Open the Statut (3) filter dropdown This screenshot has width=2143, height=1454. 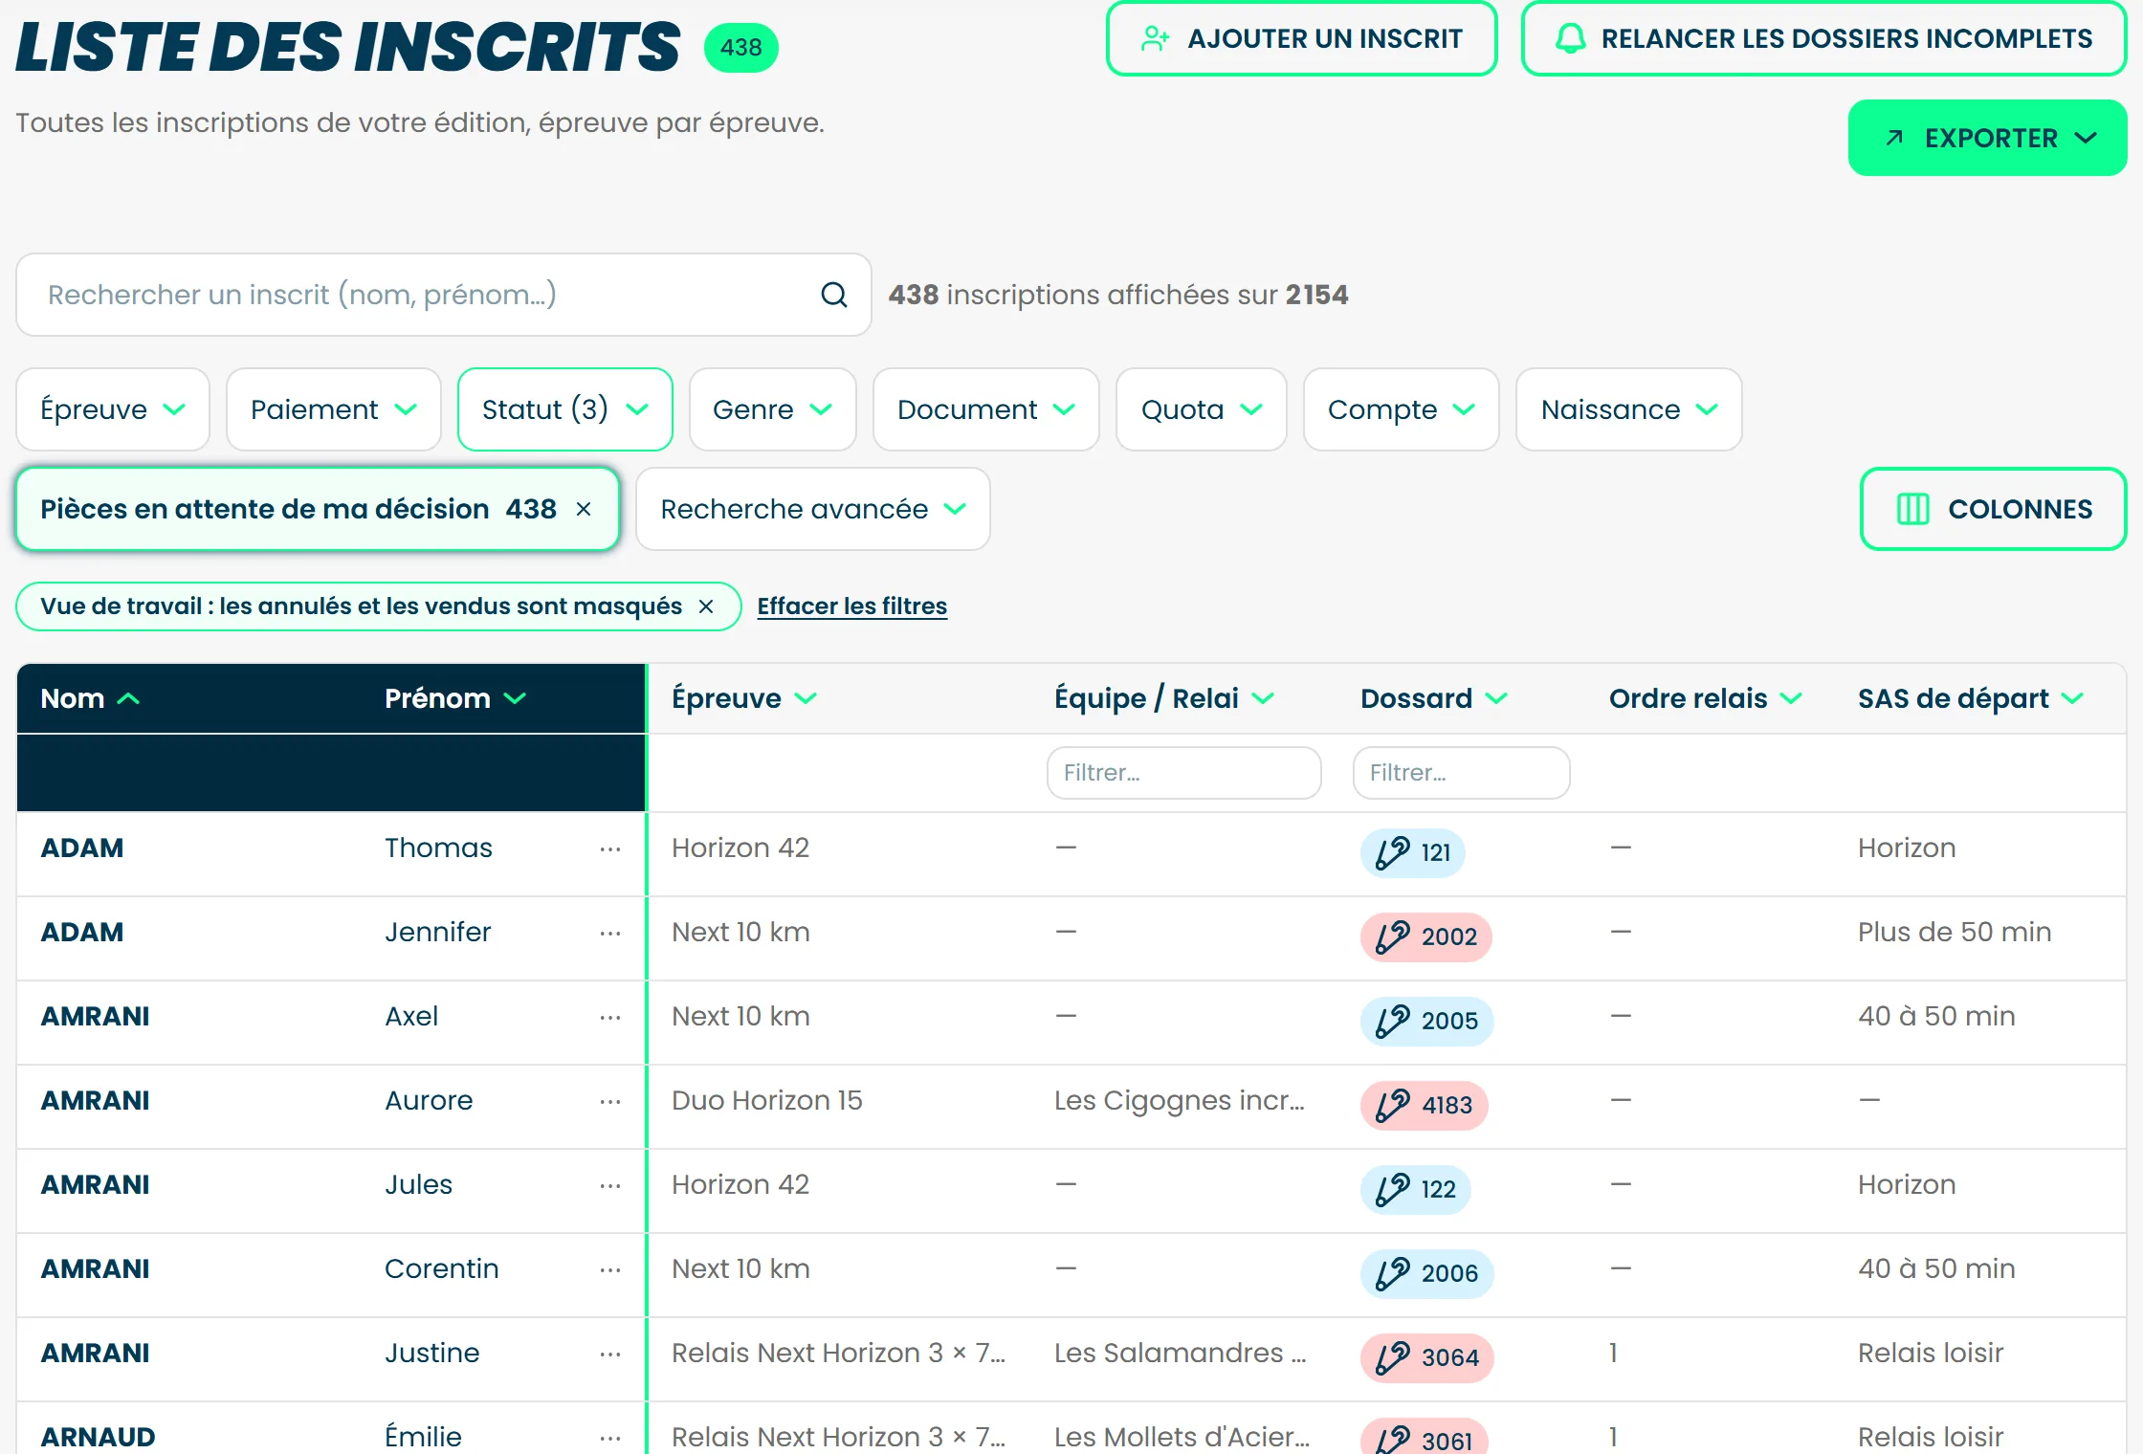tap(564, 409)
